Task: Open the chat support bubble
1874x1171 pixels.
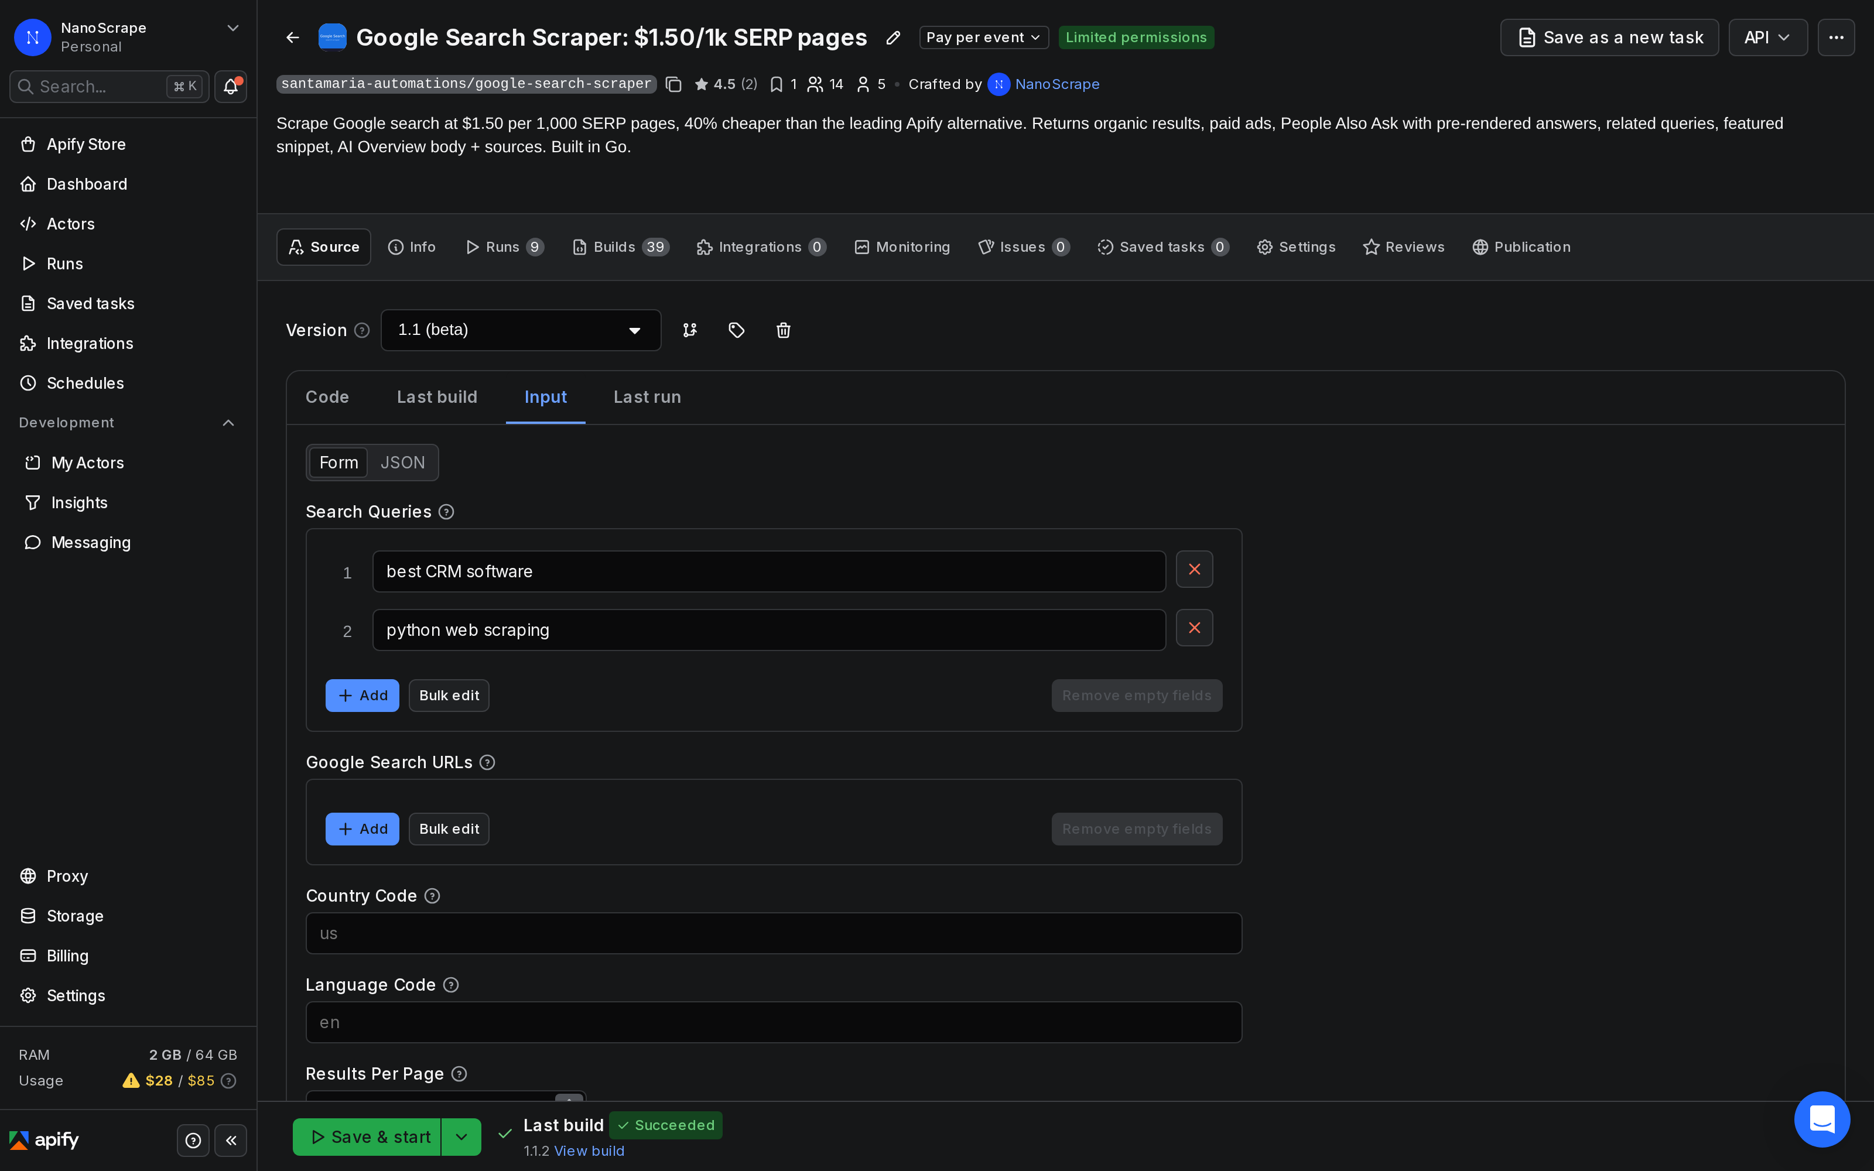Action: pos(1822,1119)
